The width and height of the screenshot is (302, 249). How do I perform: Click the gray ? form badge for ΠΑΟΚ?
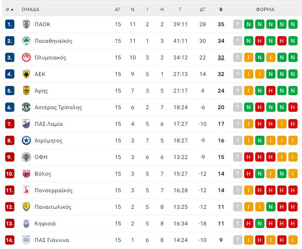238,24
